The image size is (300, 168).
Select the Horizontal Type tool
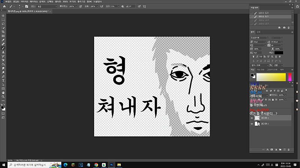[x=3, y=80]
